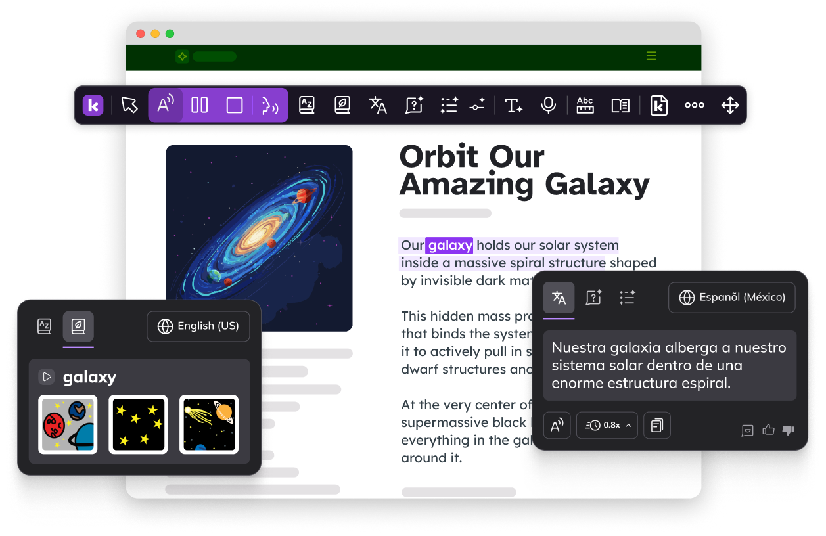826x536 pixels.
Task: Open the translate tool in the toolbar
Action: 378,105
